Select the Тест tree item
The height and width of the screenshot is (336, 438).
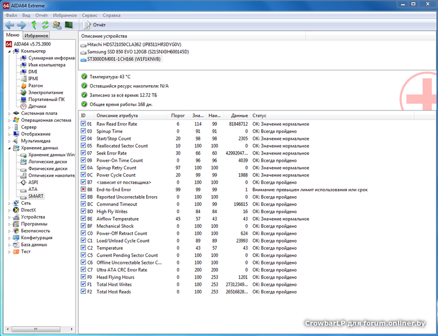26,251
